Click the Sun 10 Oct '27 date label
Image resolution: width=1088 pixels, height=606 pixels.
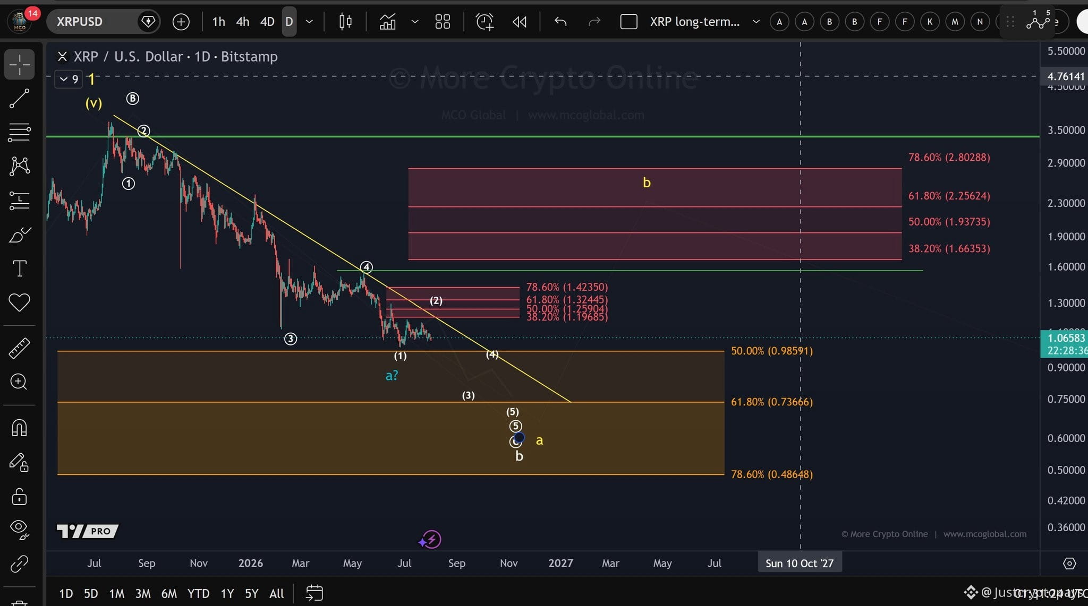[800, 563]
